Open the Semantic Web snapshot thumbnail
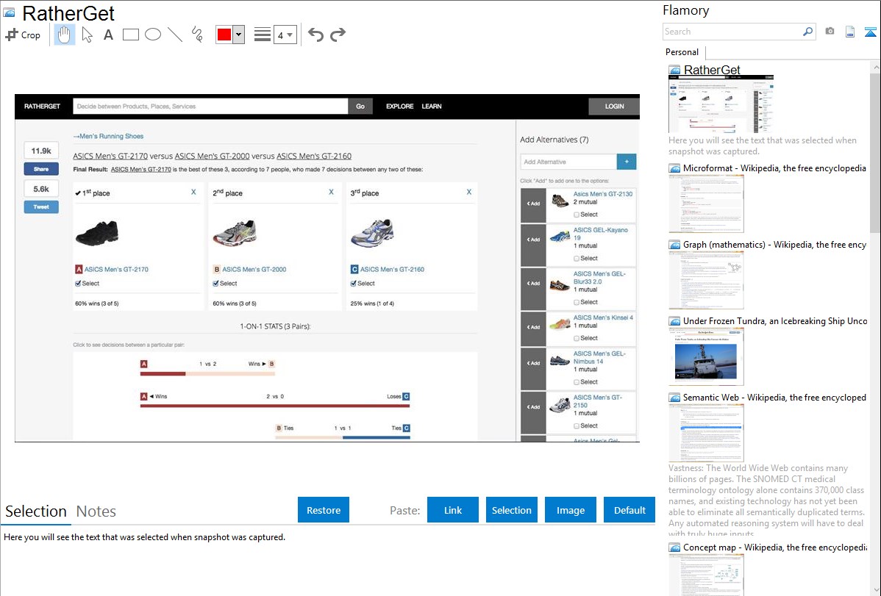The image size is (881, 596). (706, 433)
